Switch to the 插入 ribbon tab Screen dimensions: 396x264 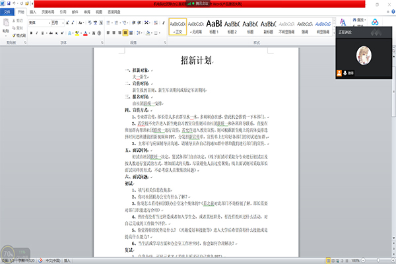[x=32, y=12]
